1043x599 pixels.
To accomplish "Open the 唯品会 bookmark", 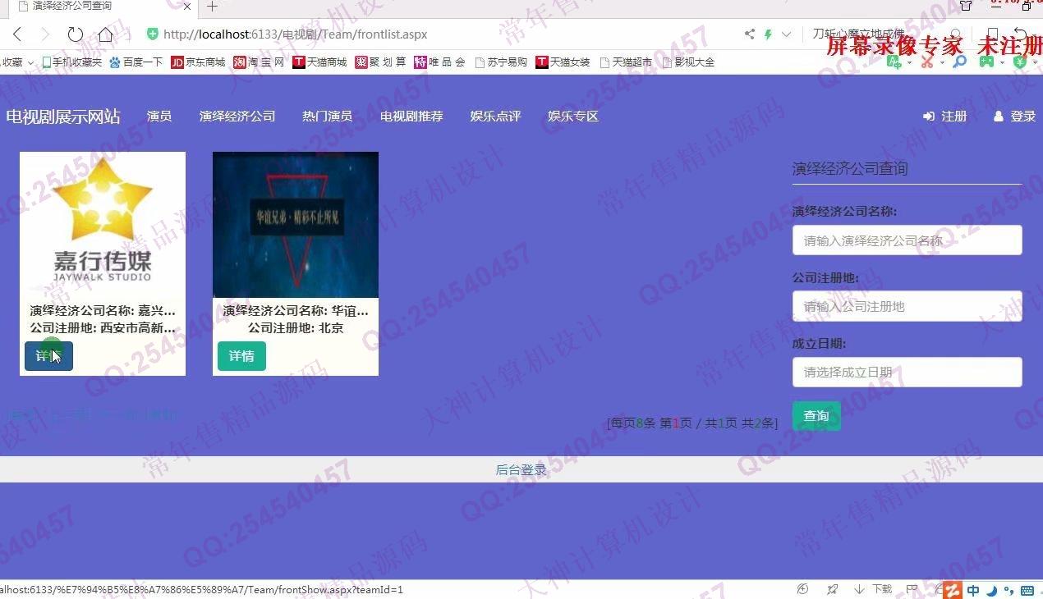I will tap(439, 62).
